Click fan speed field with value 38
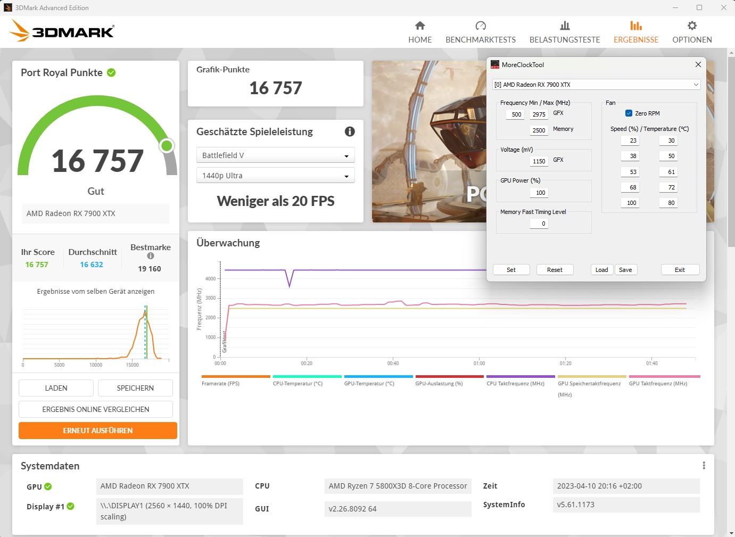 [630, 156]
